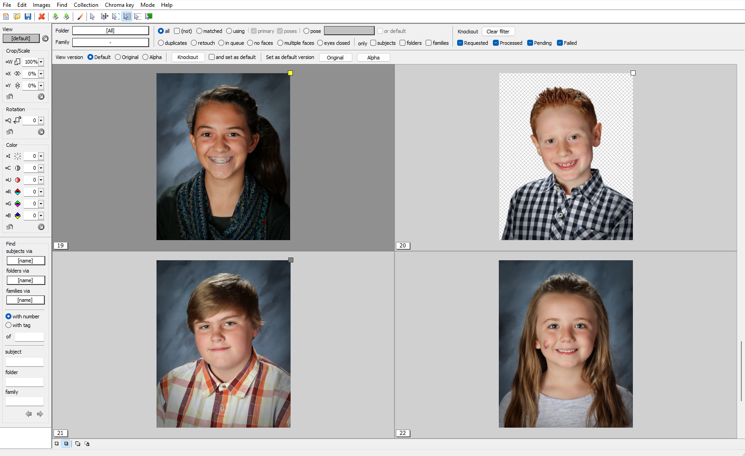Expand the Rotation angle dropdown

(x=41, y=120)
